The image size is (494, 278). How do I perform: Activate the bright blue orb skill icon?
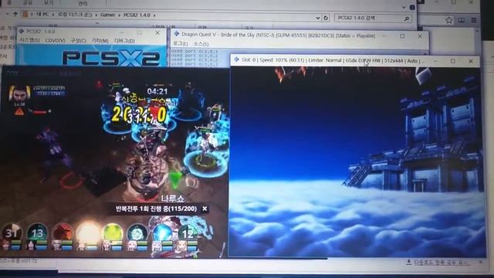162,233
